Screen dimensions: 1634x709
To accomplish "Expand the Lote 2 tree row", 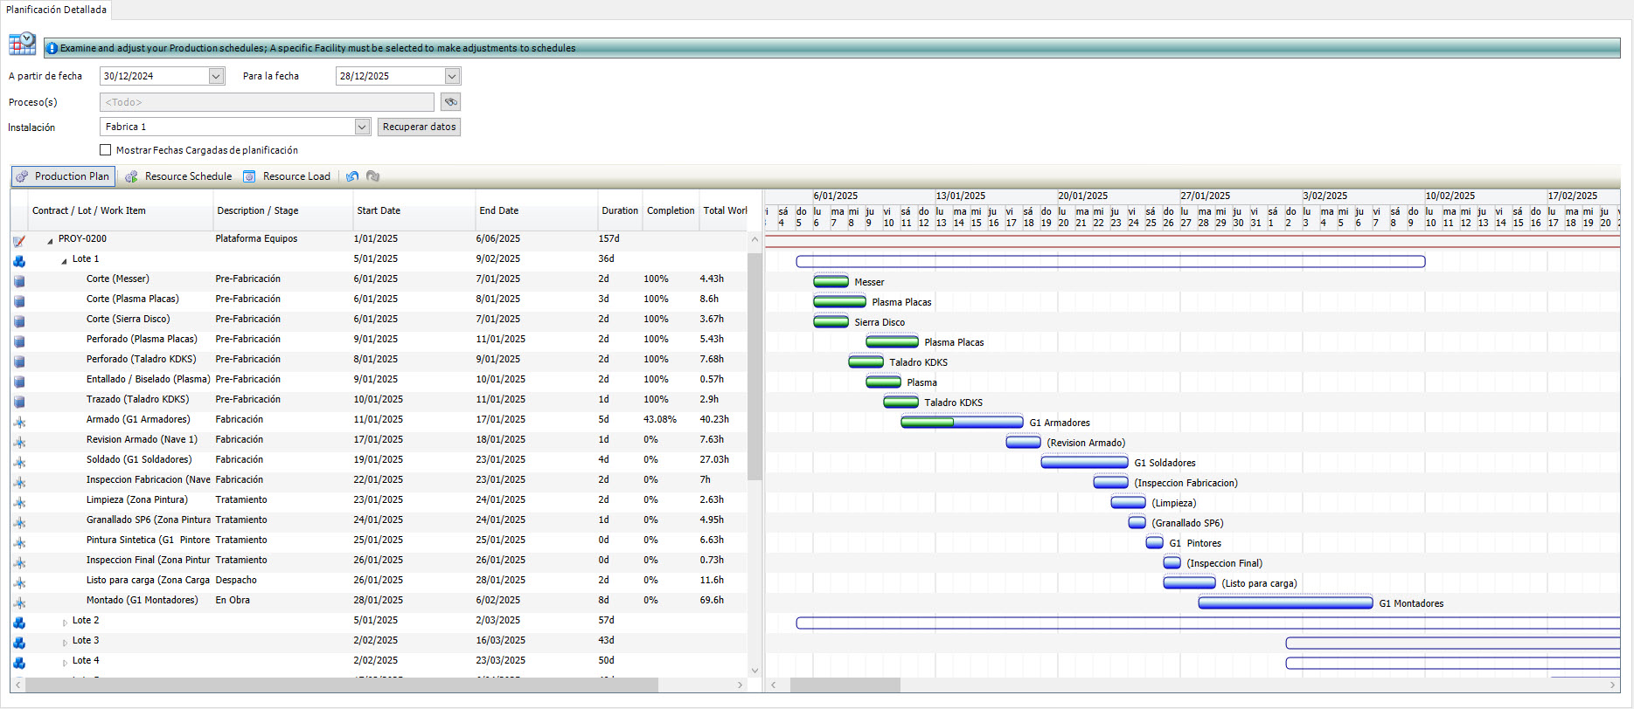I will tap(65, 623).
